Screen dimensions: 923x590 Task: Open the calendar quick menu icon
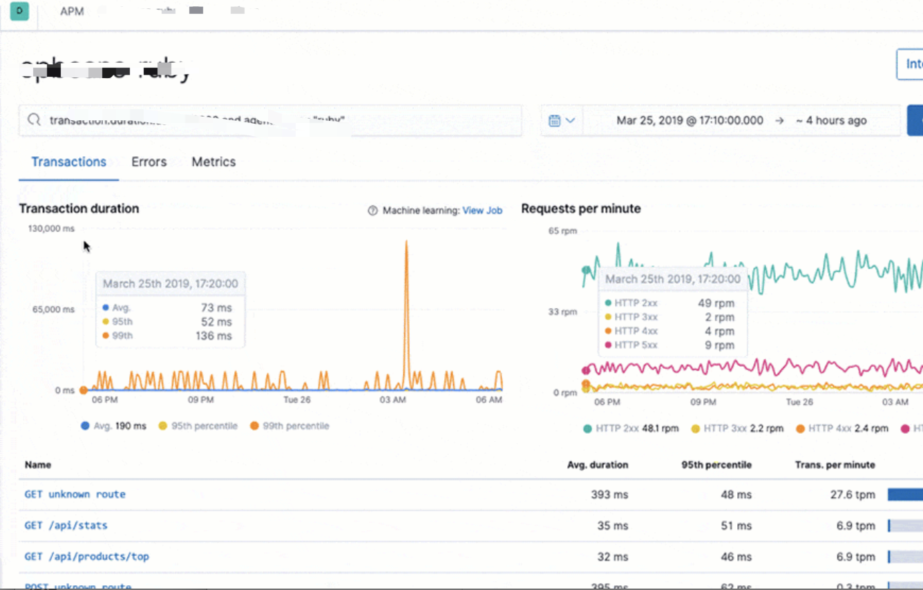pyautogui.click(x=554, y=120)
